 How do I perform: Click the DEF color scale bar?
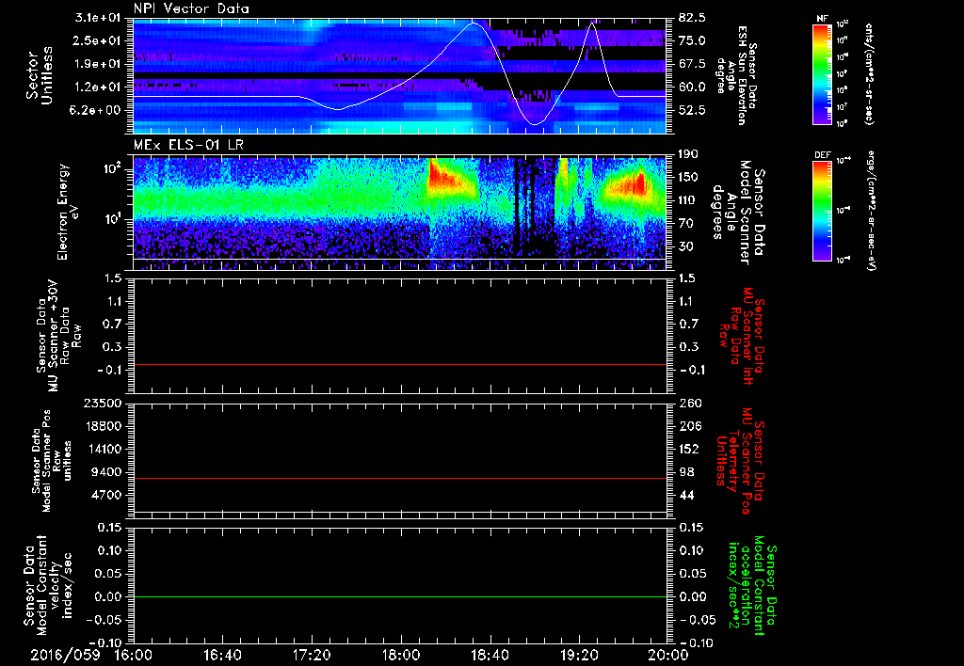click(822, 210)
